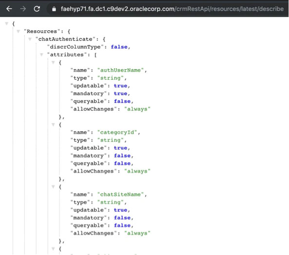Viewport: 289px width, 255px height.
Task: Click the "mandatory" key under authUserName
Action: pyautogui.click(x=89, y=94)
